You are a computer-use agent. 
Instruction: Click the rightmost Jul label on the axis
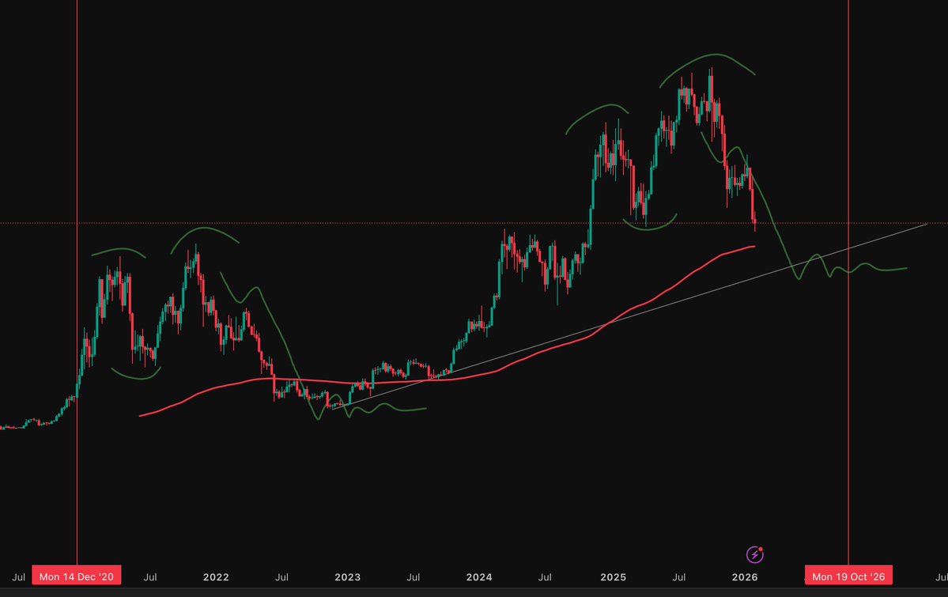(941, 577)
